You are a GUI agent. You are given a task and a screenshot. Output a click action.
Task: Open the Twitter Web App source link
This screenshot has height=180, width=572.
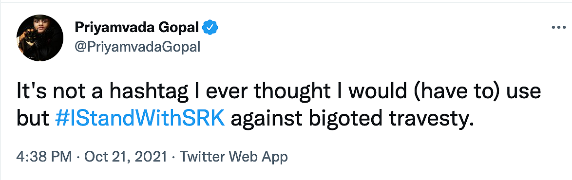(x=234, y=157)
